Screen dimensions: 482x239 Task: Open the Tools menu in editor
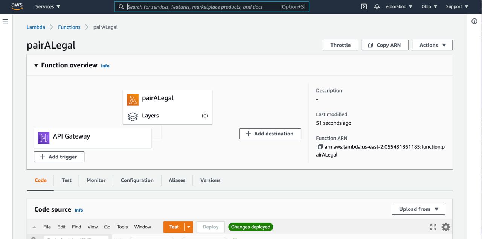tap(122, 227)
